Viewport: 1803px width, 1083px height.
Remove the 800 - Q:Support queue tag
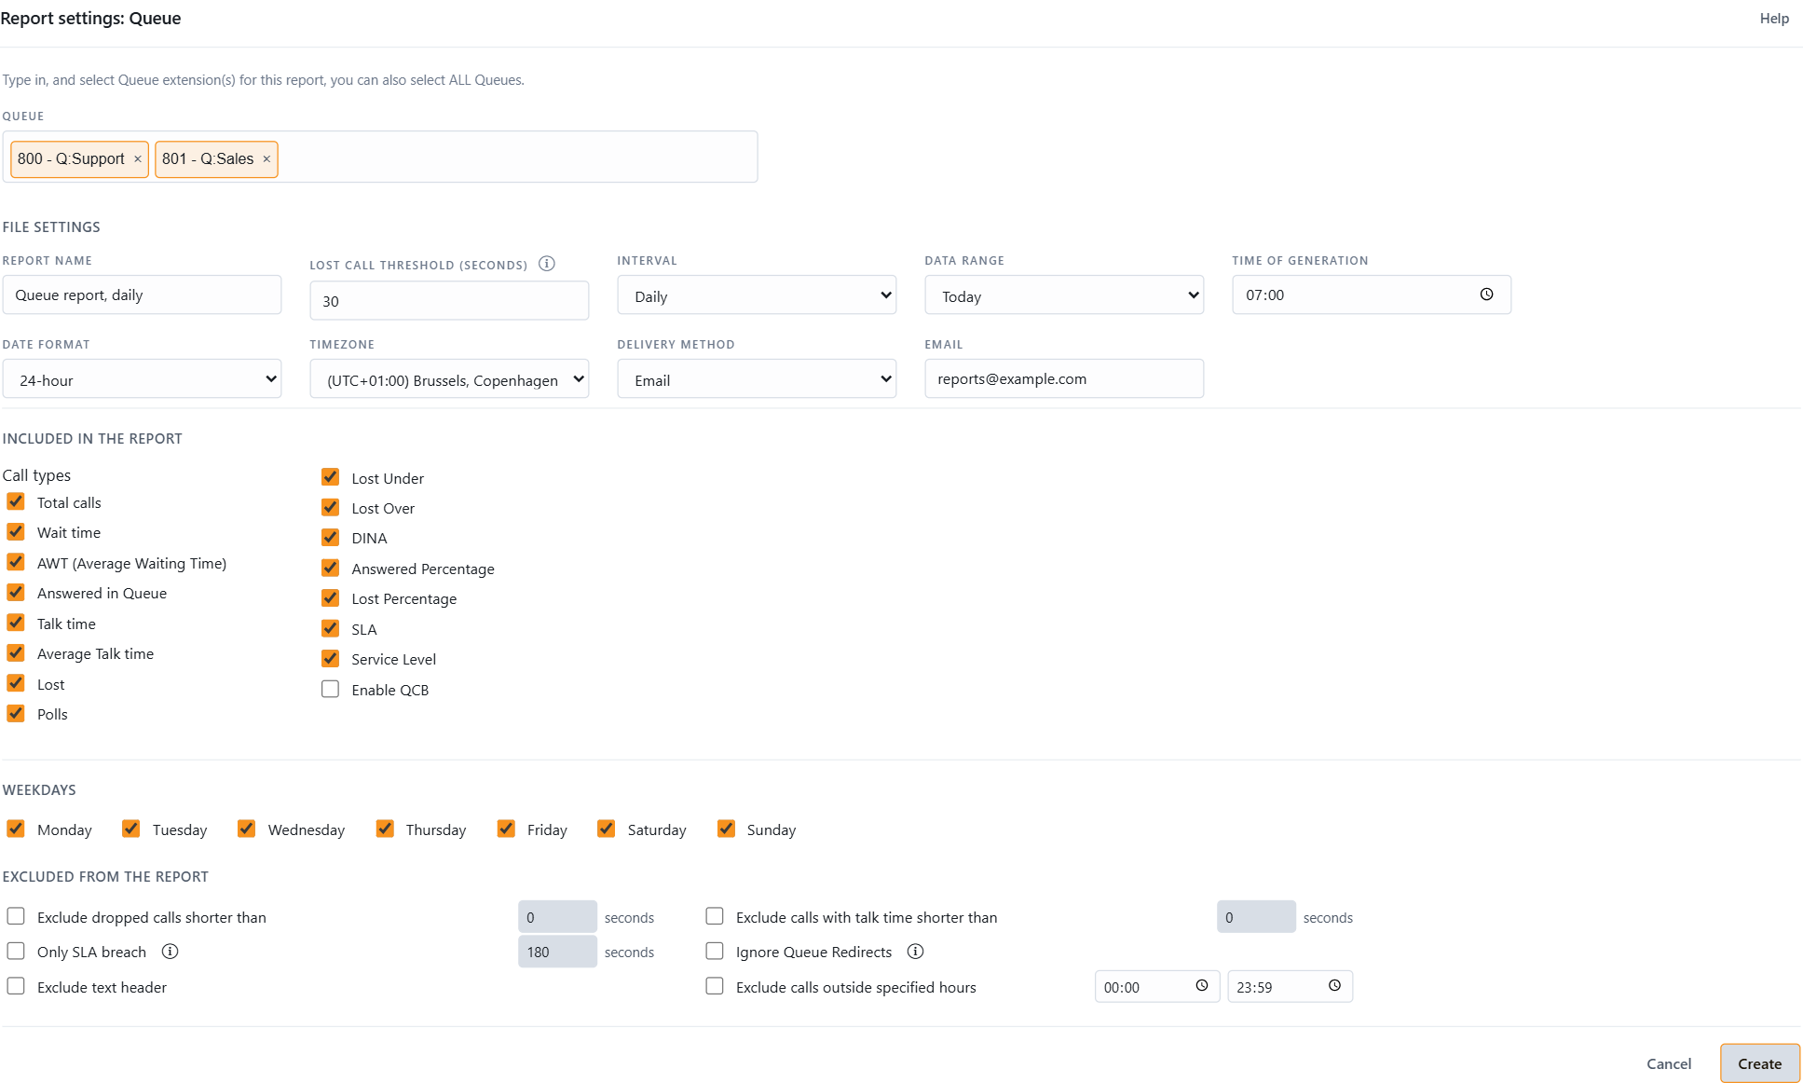tap(138, 159)
